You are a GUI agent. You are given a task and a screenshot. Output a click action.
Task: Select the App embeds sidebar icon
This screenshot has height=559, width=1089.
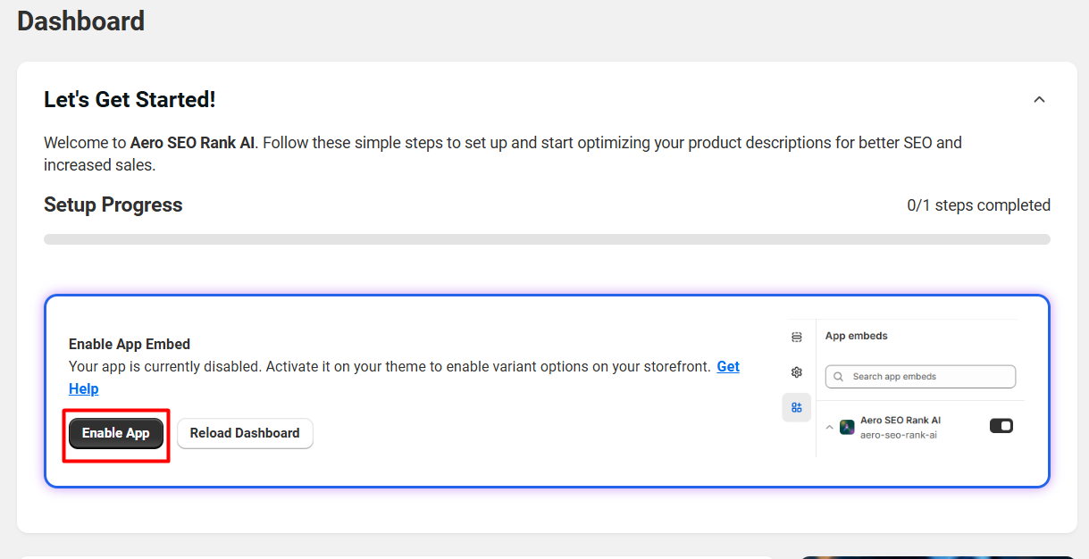tap(796, 407)
